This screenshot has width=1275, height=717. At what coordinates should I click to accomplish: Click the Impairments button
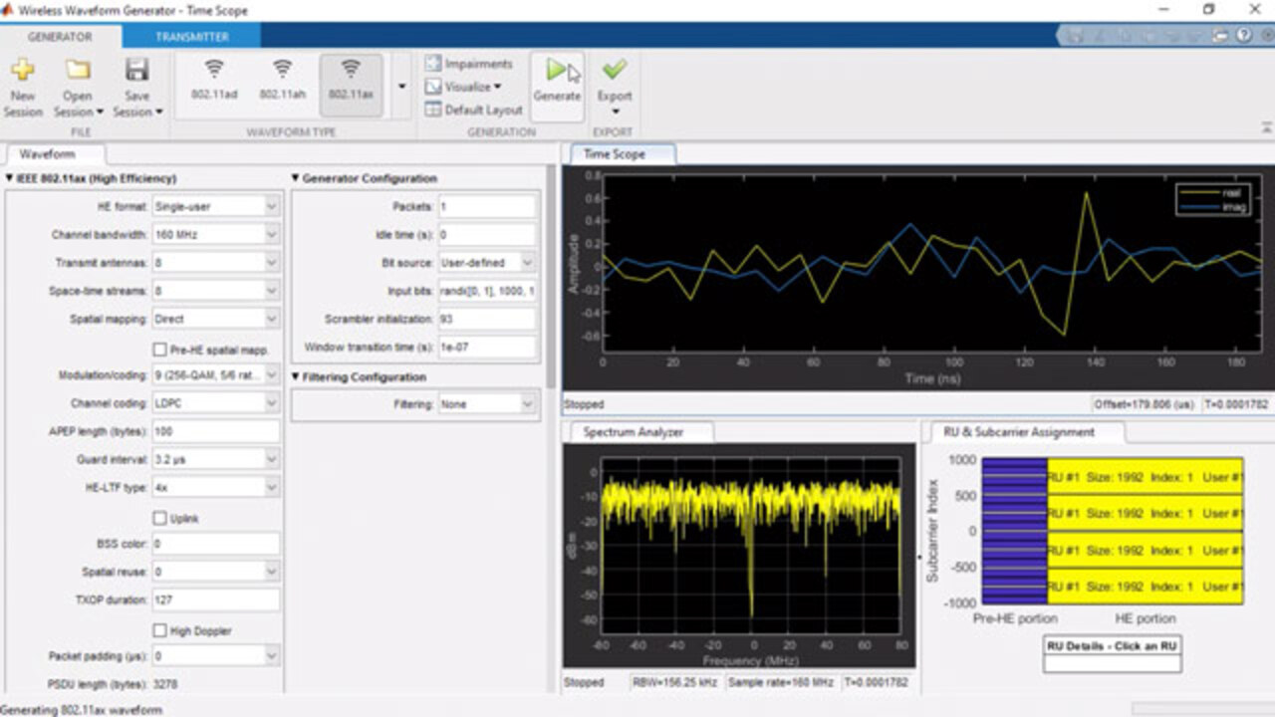[x=469, y=64]
